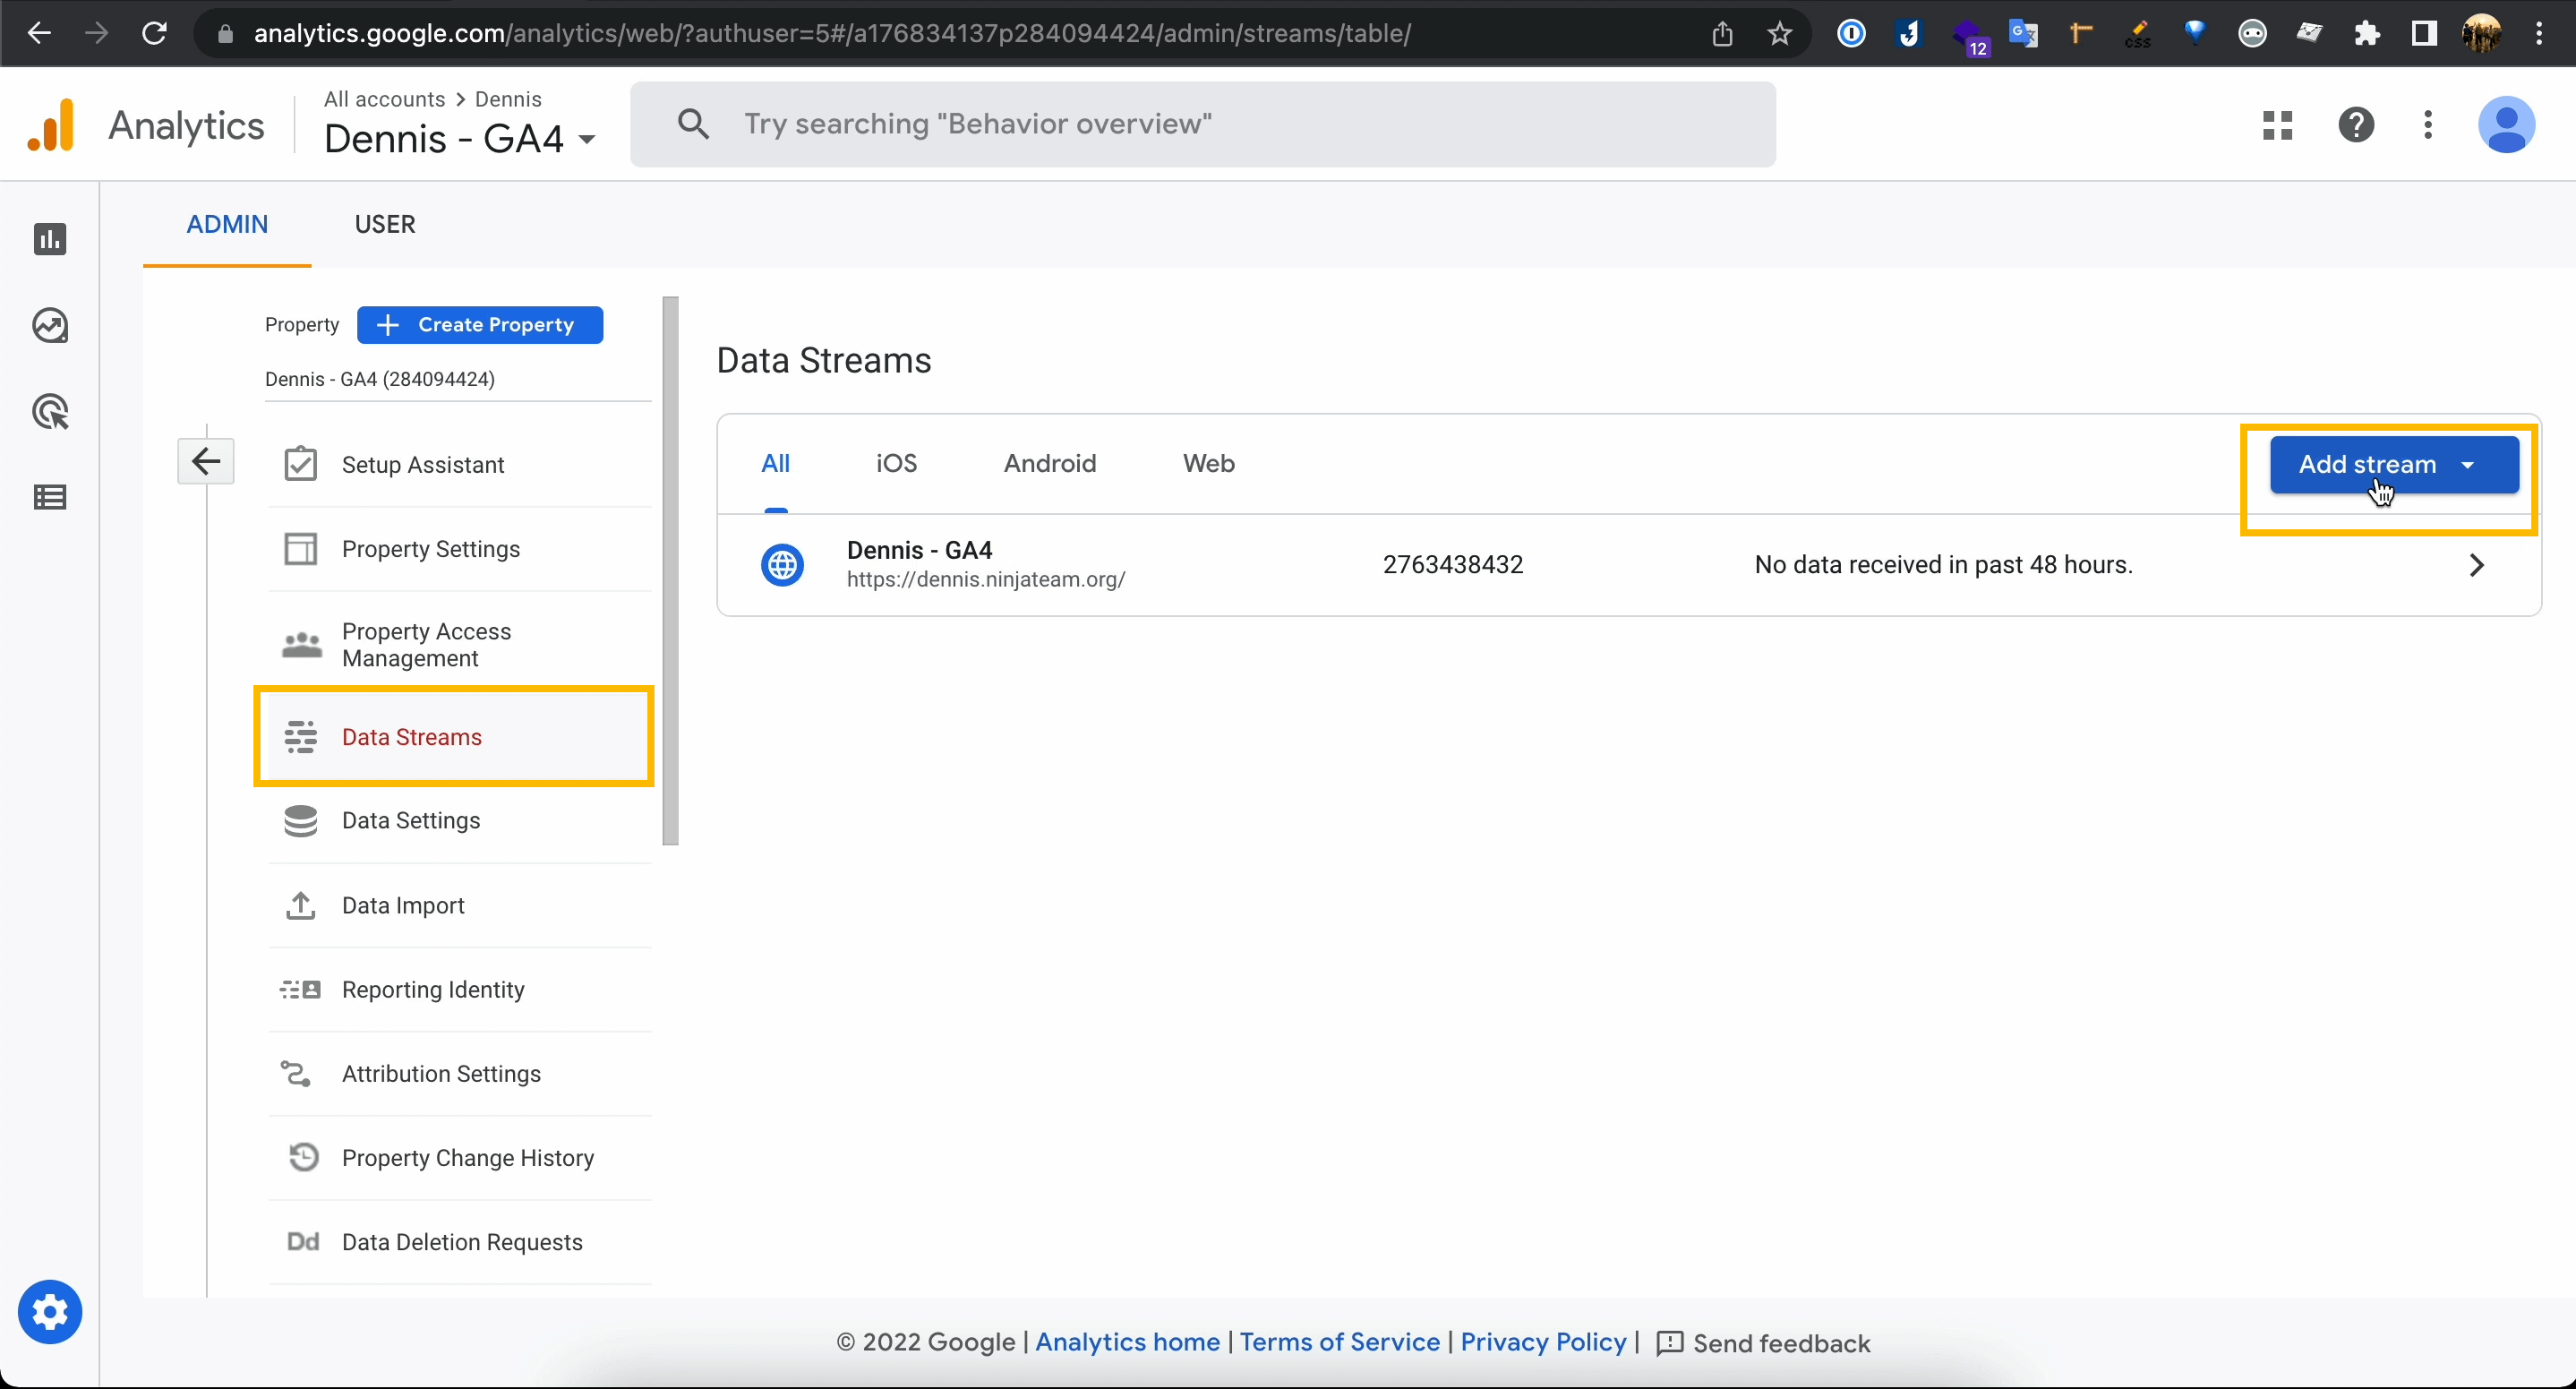Click the stream ID 2763438432
This screenshot has width=2576, height=1389.
coord(1453,565)
